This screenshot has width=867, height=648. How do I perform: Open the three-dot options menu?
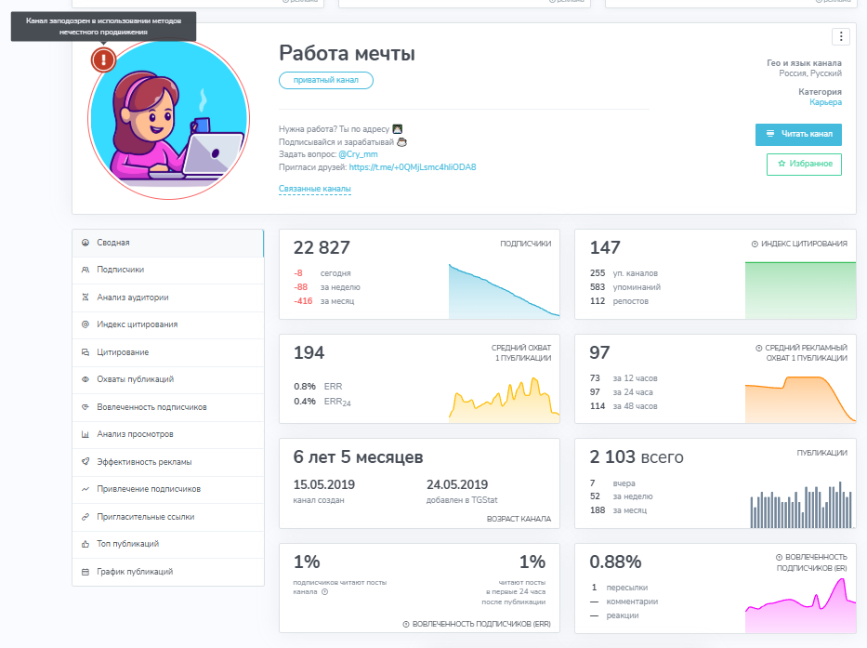(x=840, y=36)
